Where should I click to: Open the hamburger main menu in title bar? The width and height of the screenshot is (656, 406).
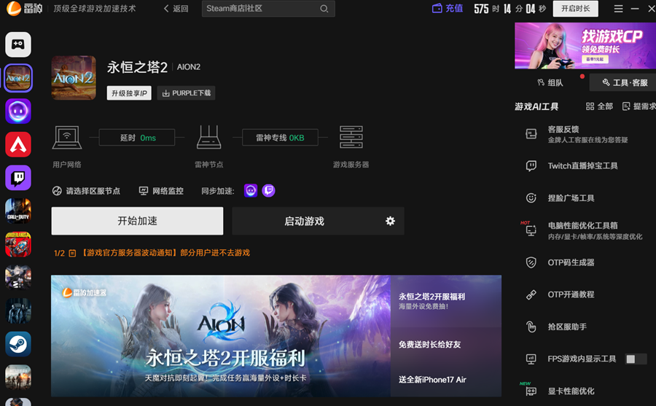pyautogui.click(x=619, y=9)
